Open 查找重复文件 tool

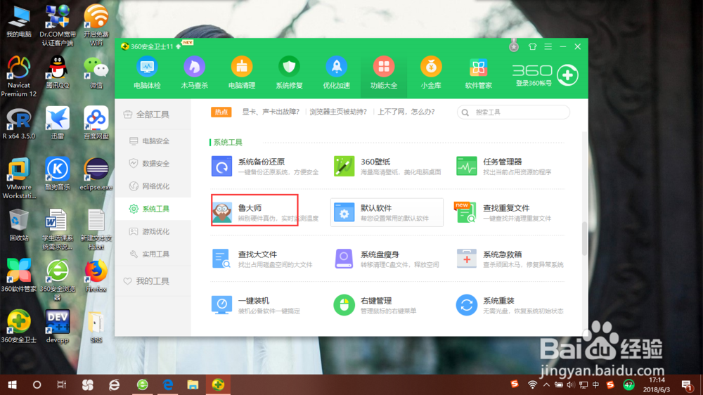[504, 212]
